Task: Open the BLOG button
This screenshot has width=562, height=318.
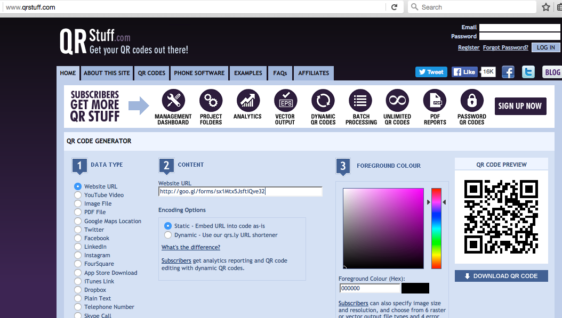Action: coord(552,72)
